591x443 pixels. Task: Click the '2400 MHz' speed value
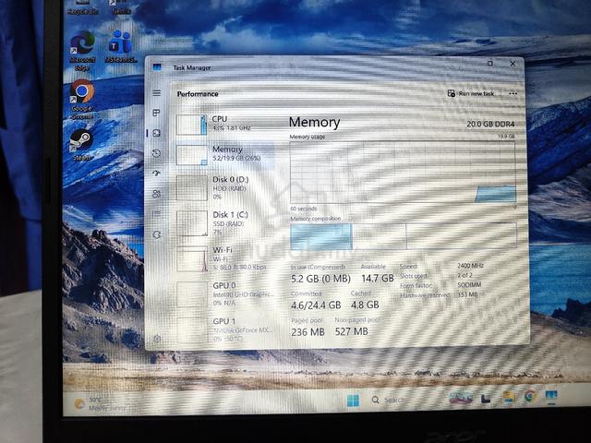470,266
